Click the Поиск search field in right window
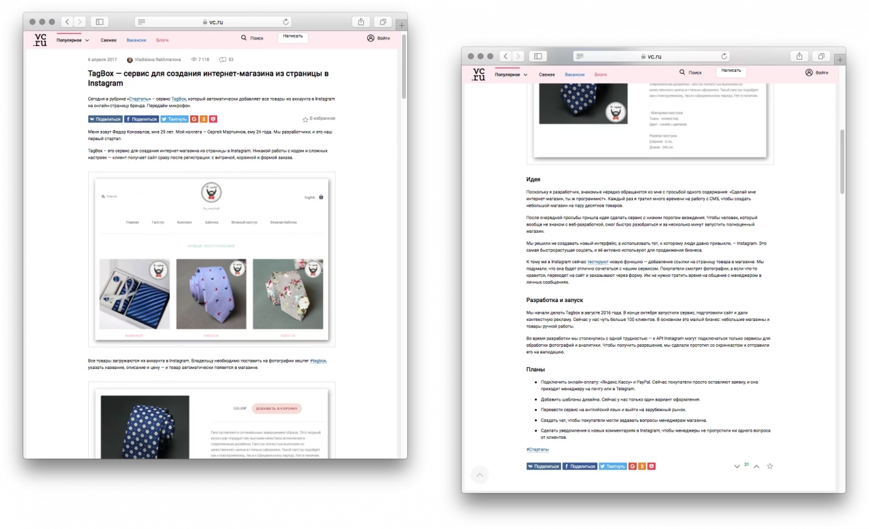869x529 pixels. point(691,73)
